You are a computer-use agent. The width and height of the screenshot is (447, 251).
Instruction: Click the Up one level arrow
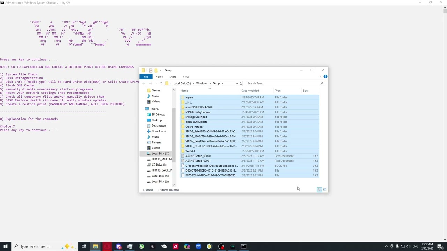(x=161, y=83)
